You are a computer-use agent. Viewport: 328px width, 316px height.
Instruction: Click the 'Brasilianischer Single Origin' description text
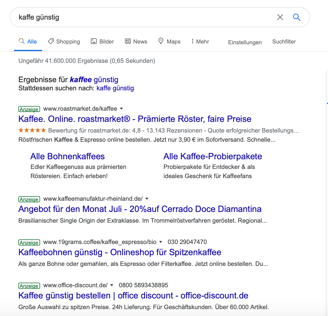tap(143, 221)
